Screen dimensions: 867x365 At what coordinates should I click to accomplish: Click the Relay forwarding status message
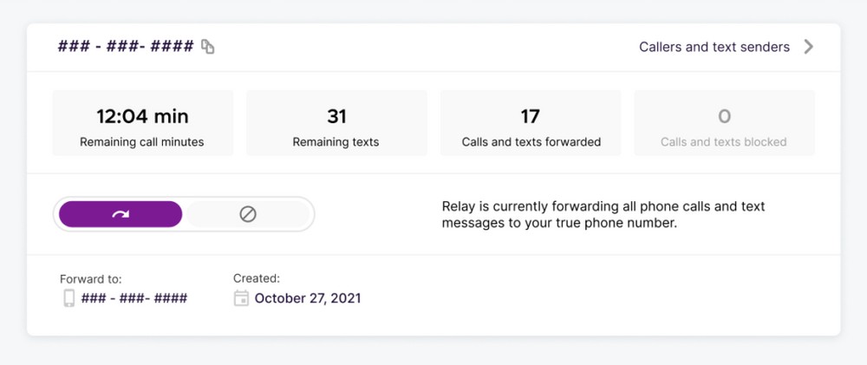click(603, 215)
